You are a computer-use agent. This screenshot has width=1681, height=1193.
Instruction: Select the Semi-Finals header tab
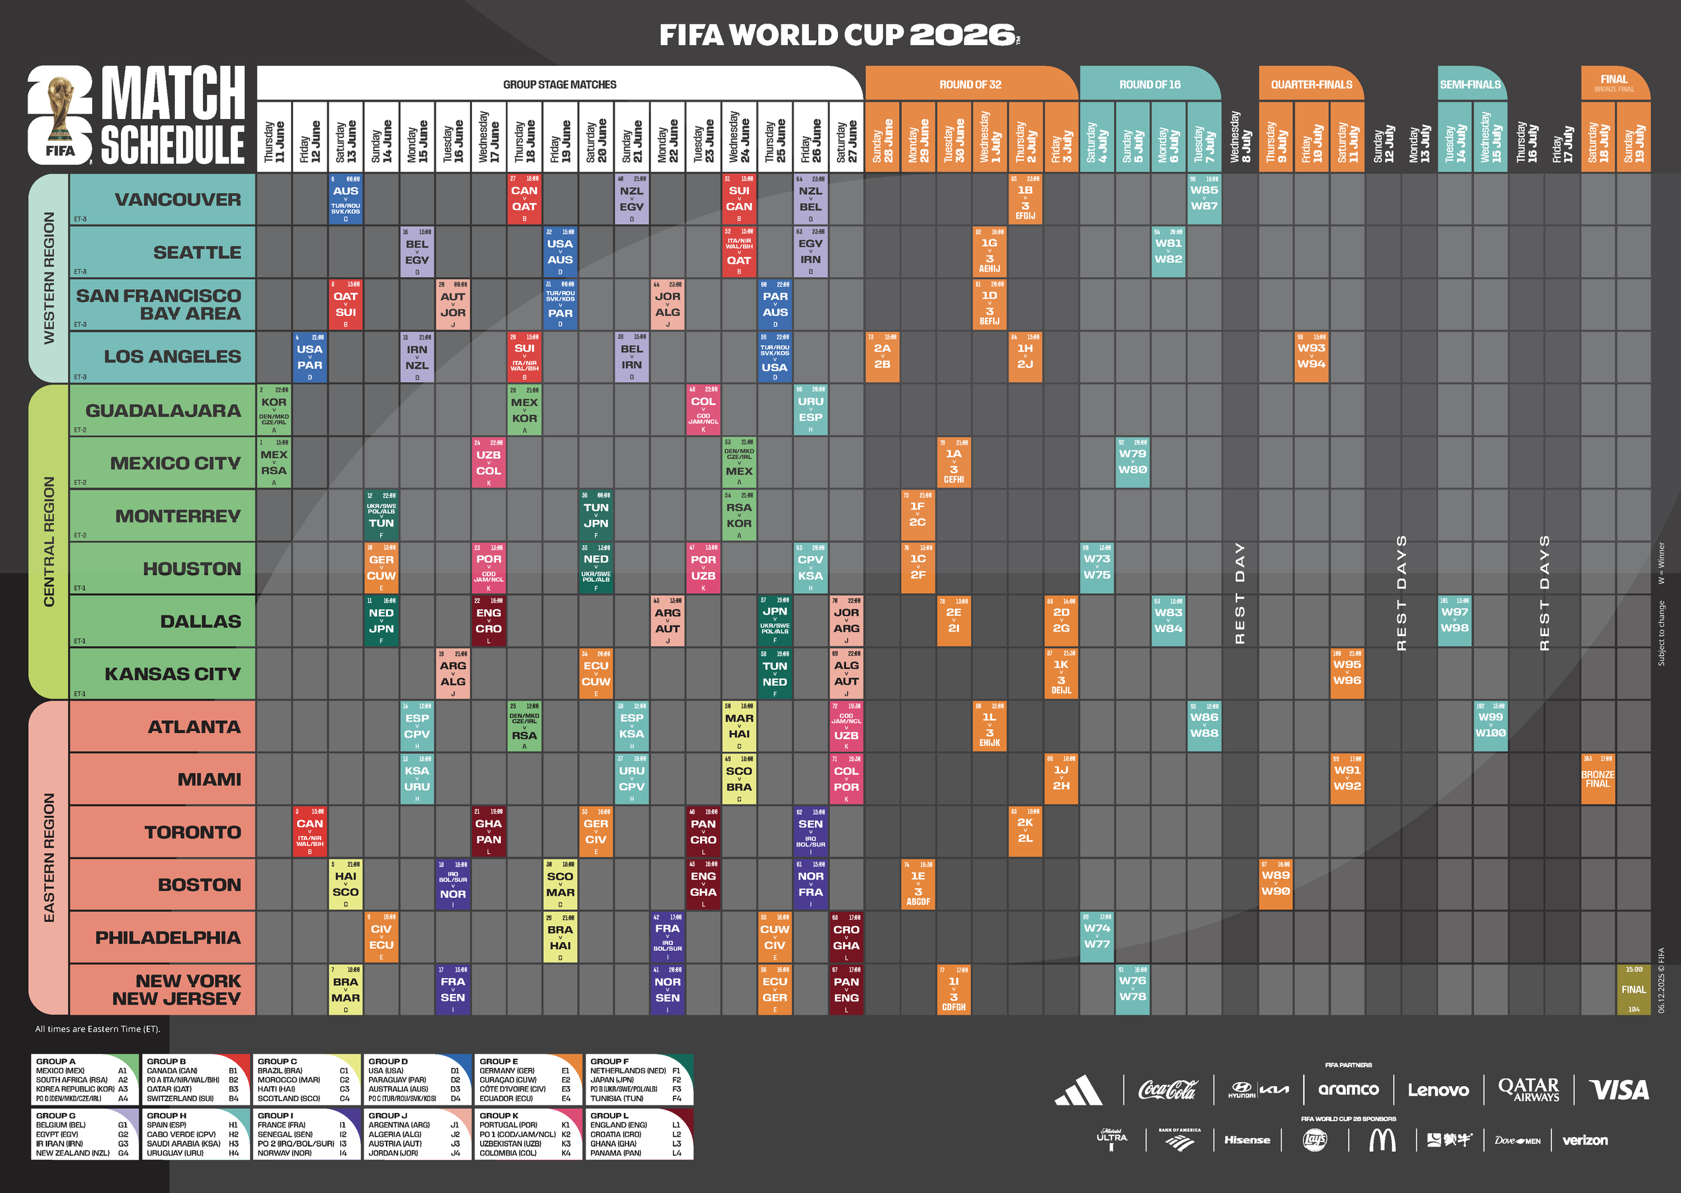pyautogui.click(x=1471, y=85)
